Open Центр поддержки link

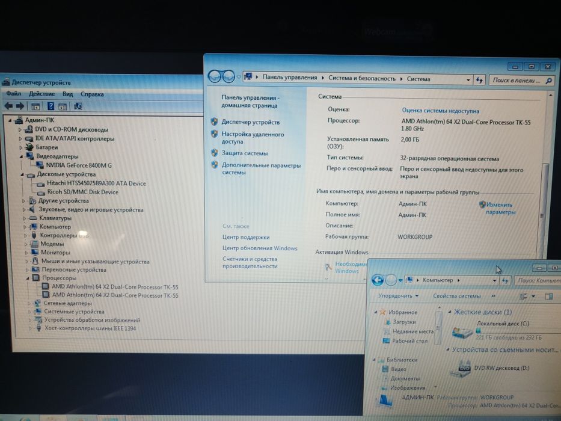(x=246, y=237)
